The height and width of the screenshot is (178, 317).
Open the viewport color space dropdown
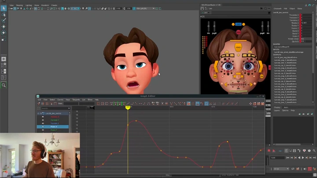pos(144,8)
